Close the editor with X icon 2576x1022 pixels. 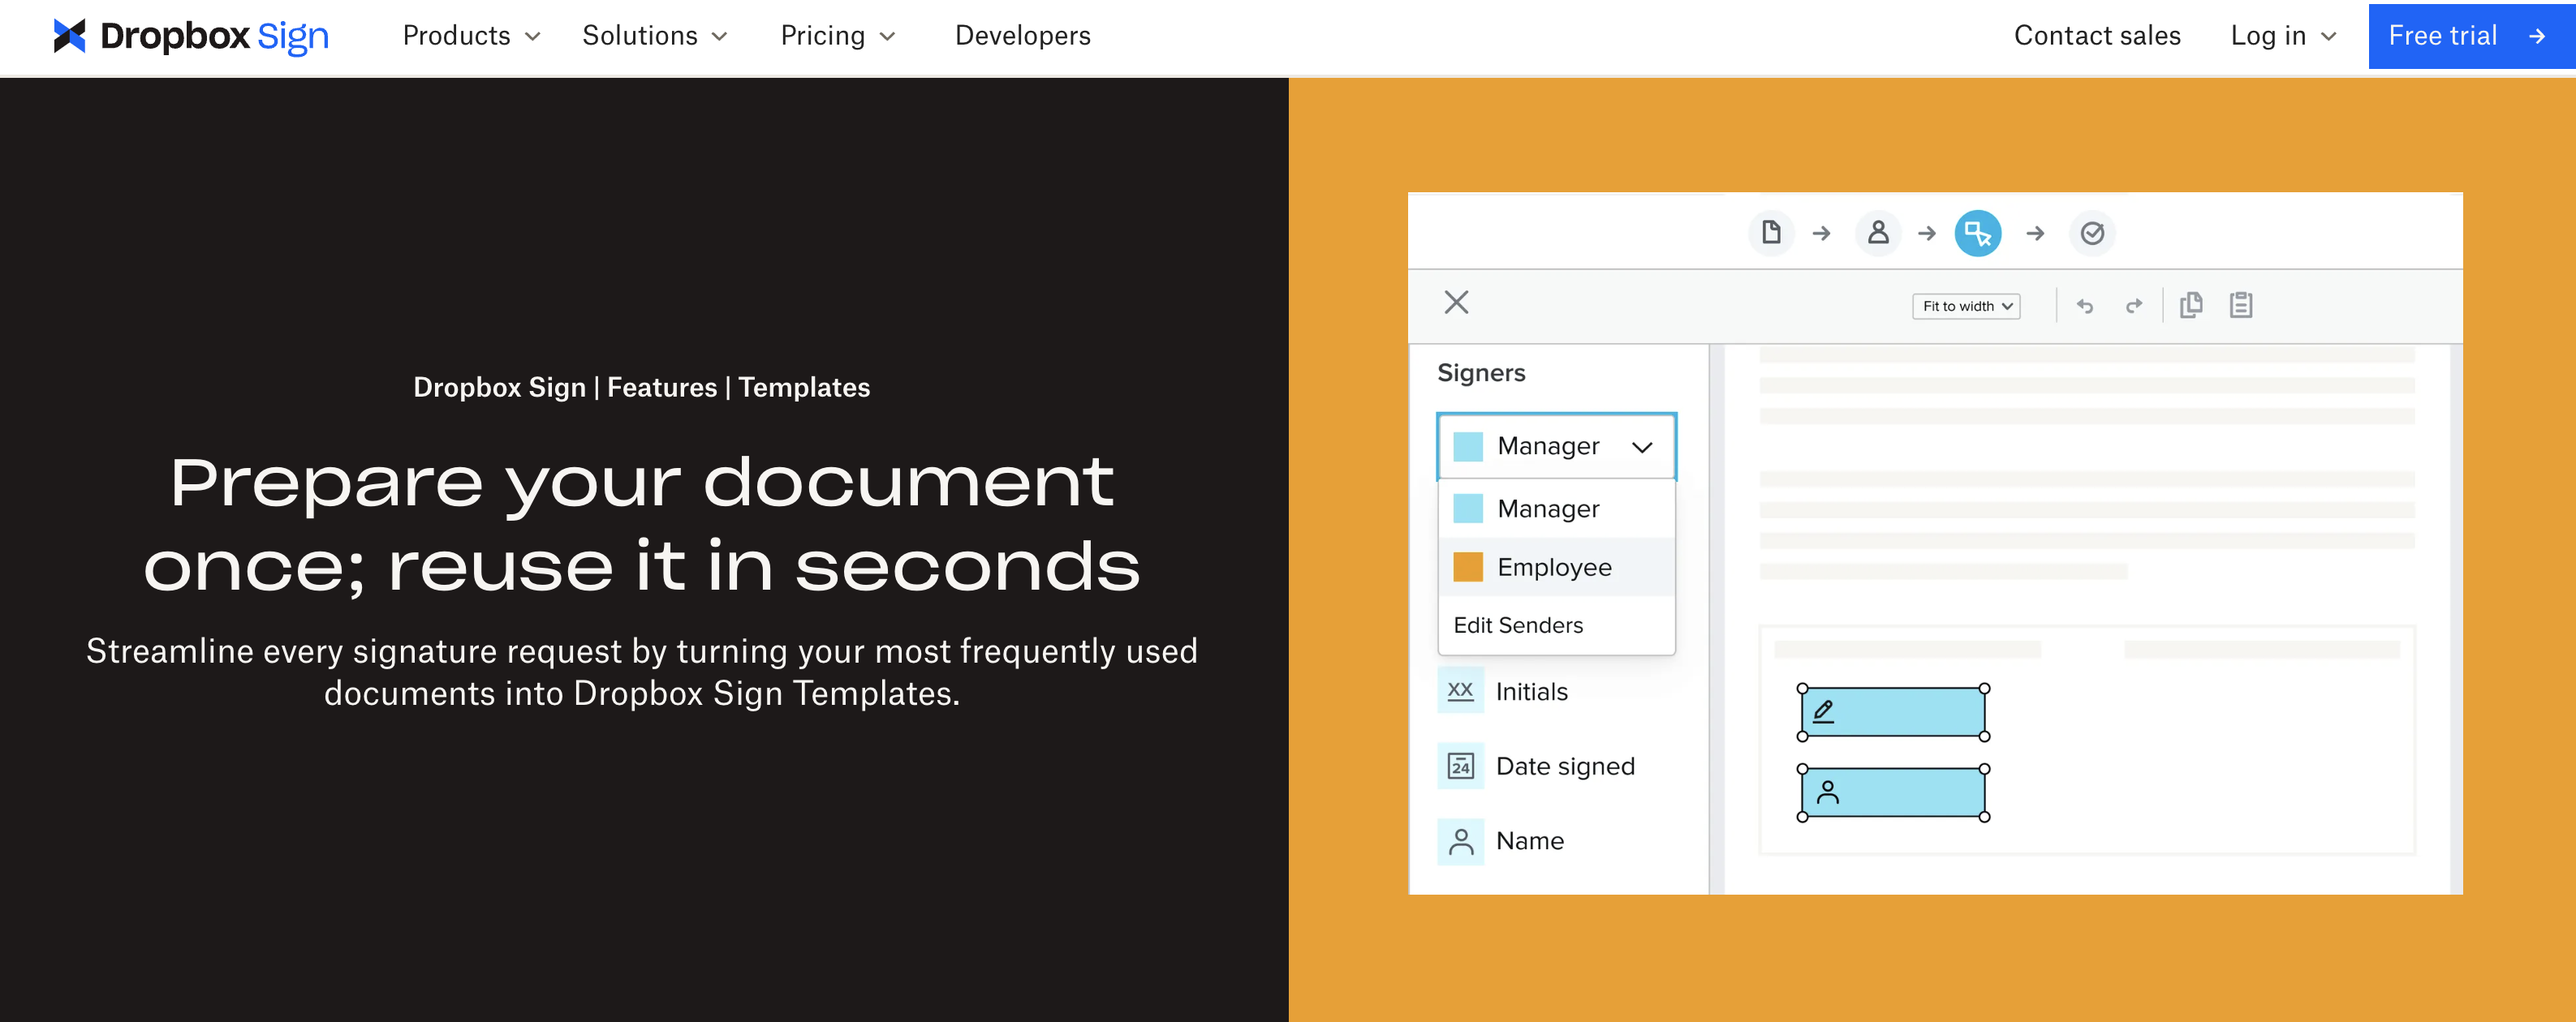(x=1456, y=302)
